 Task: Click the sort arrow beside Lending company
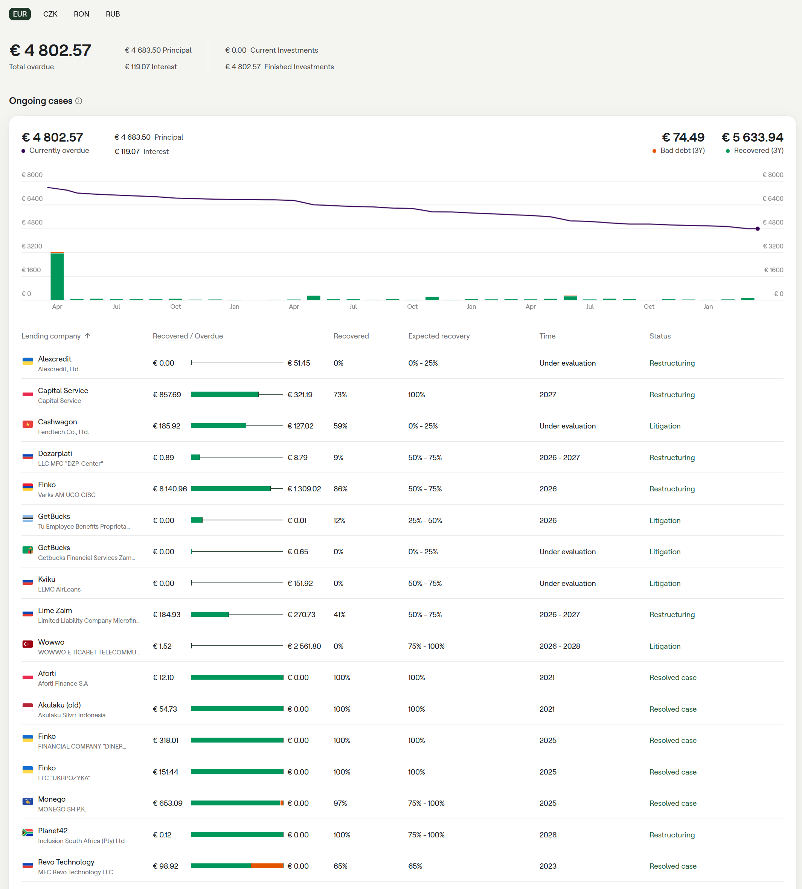[x=88, y=336]
